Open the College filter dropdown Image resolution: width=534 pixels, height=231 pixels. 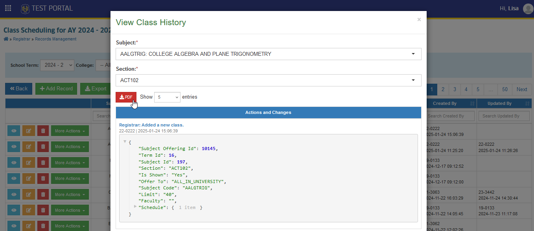pyautogui.click(x=103, y=65)
